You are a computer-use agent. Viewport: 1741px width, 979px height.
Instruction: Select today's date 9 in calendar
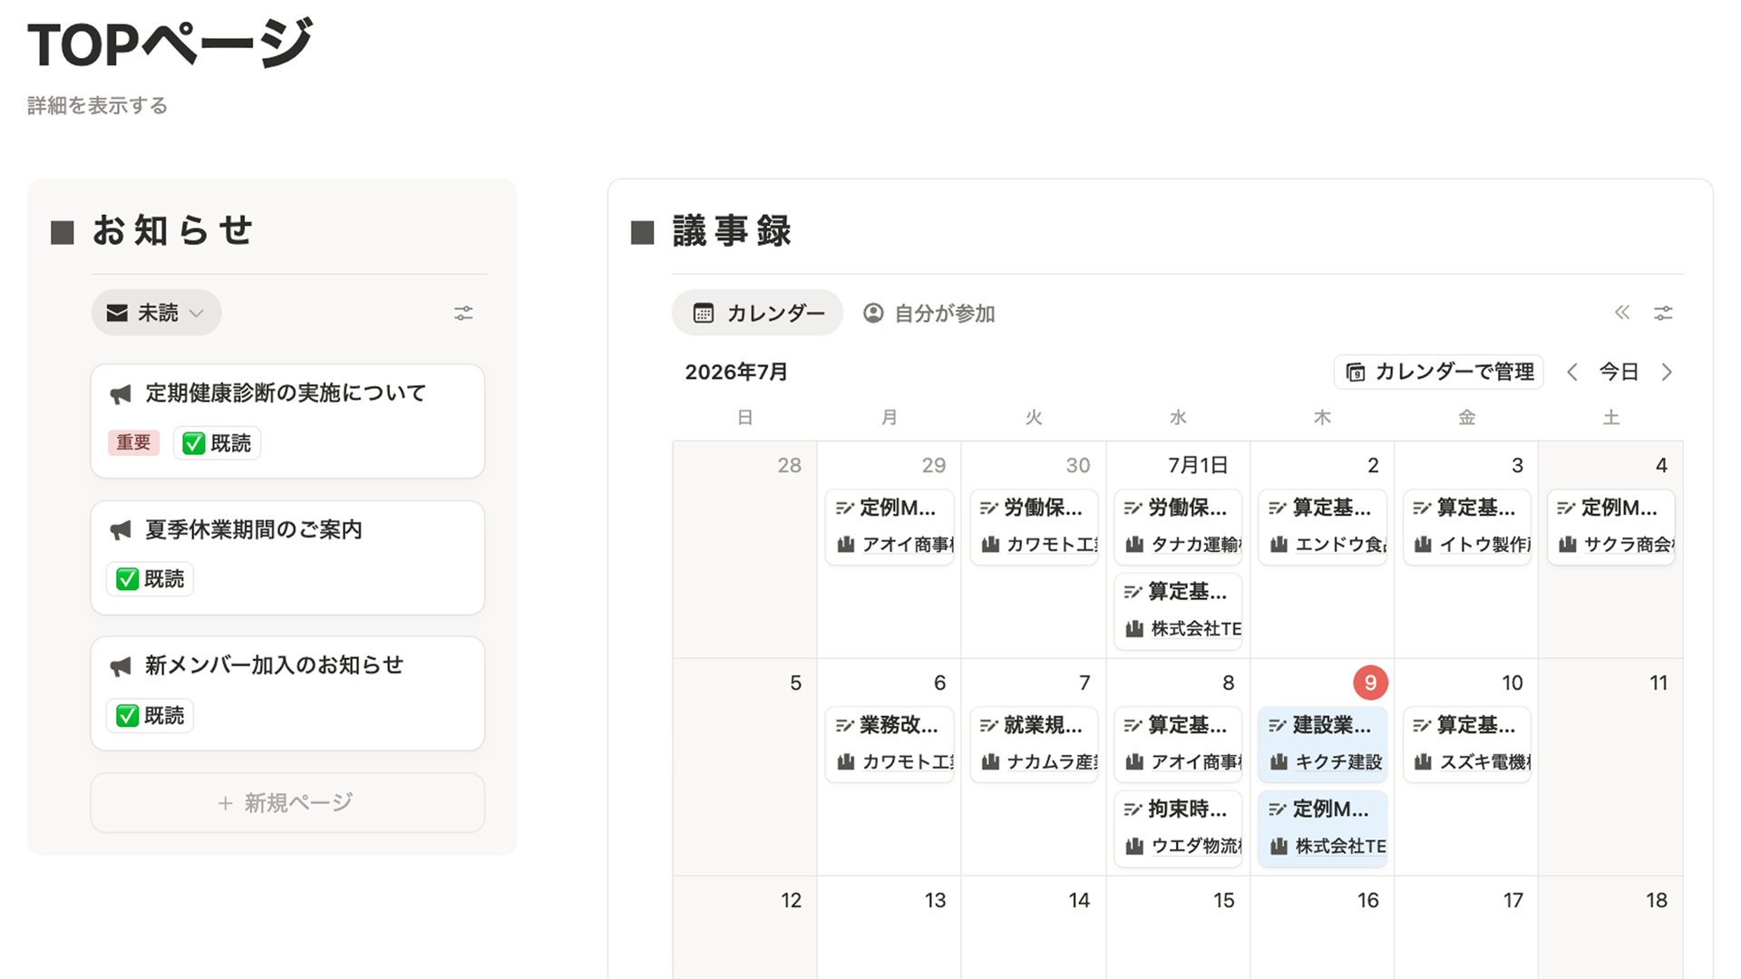1370,683
